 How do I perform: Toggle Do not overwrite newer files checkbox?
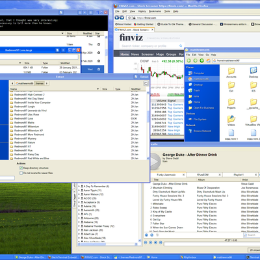click(21, 173)
